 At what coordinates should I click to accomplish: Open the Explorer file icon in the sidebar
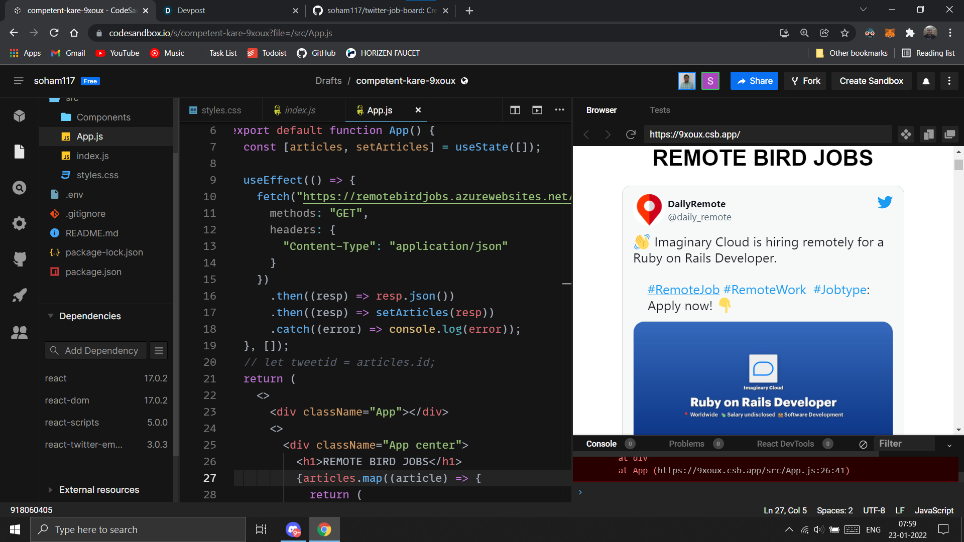tap(19, 152)
